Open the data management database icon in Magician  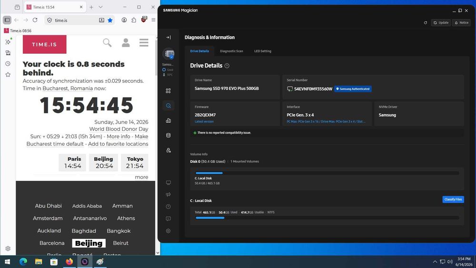pyautogui.click(x=169, y=135)
